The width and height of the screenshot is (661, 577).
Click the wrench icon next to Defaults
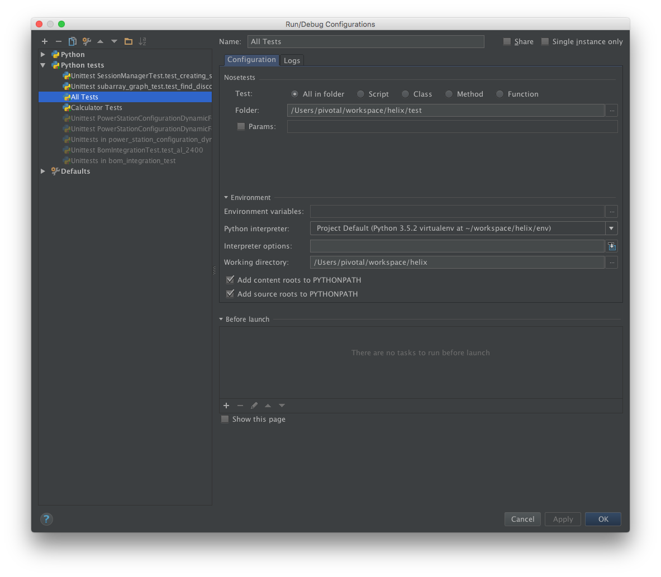coord(55,171)
